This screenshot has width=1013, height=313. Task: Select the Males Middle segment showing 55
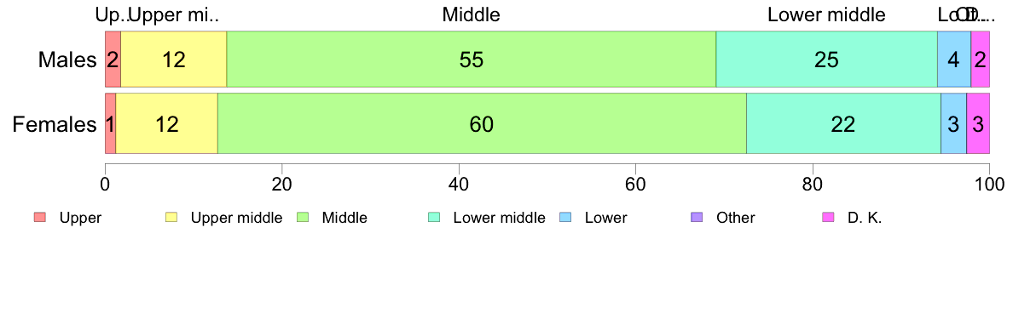pos(471,59)
